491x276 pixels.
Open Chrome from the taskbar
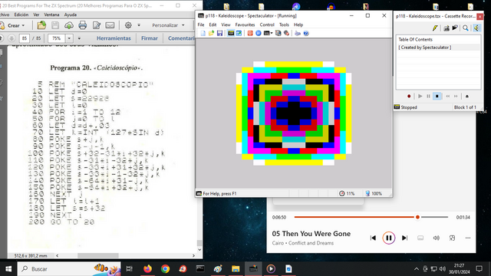166,269
